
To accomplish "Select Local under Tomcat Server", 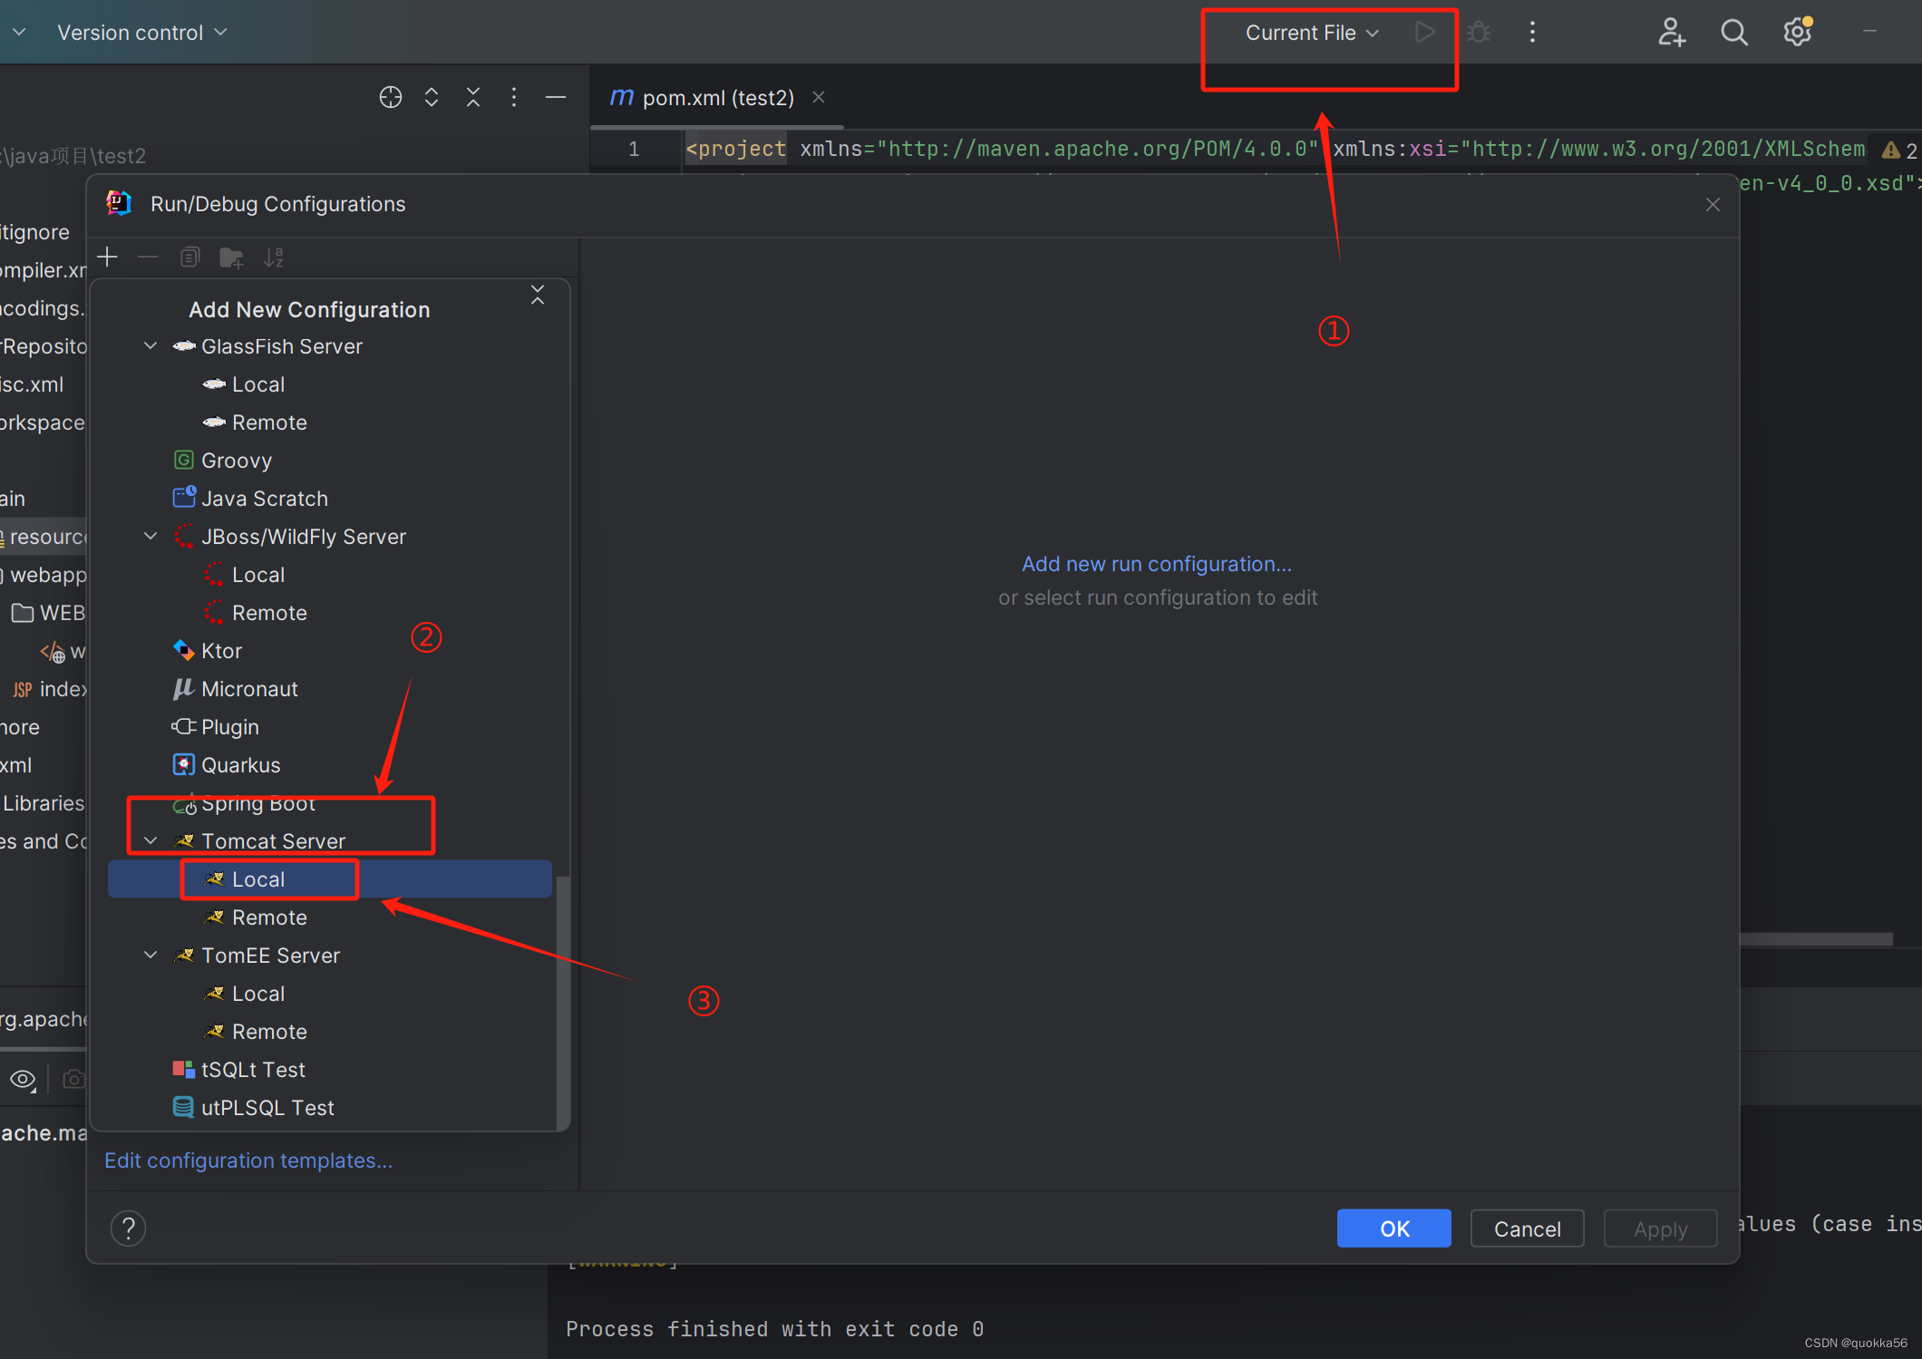I will coord(330,879).
